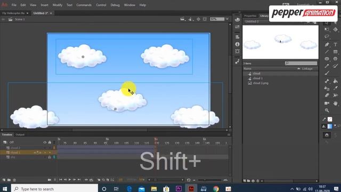341x192 pixels.
Task: Toggle timeline camera layer button
Action: 50,180
